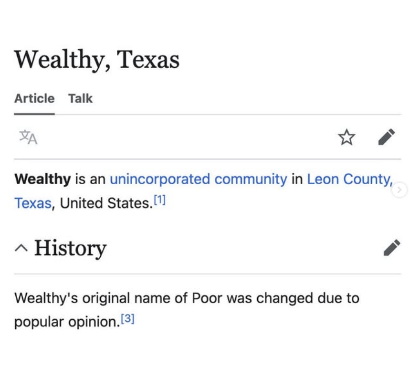Star the article to add it to watchlist
This screenshot has height=368, width=409.
[x=347, y=137]
